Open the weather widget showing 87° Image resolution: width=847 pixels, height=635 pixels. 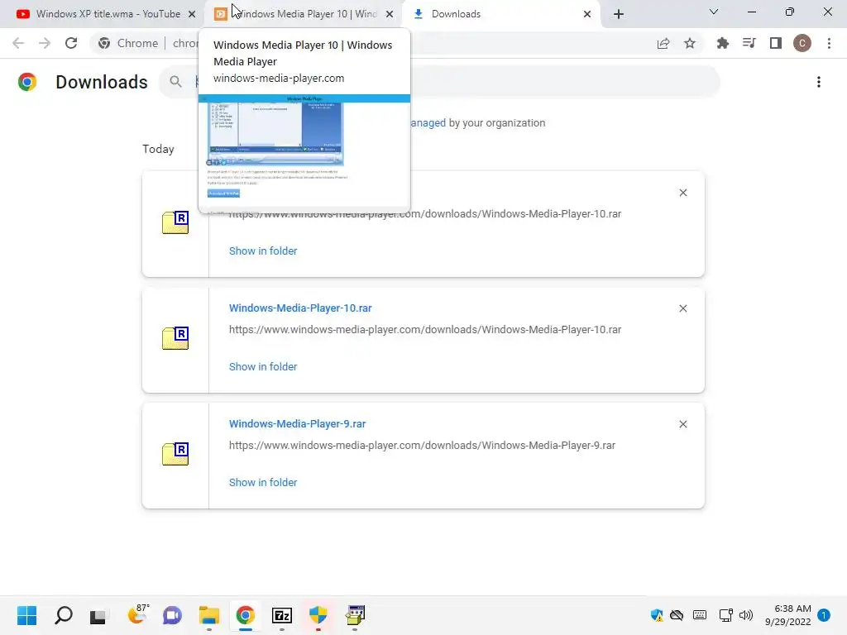(137, 614)
